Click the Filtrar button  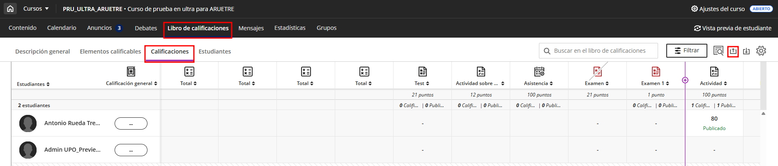[x=686, y=51]
